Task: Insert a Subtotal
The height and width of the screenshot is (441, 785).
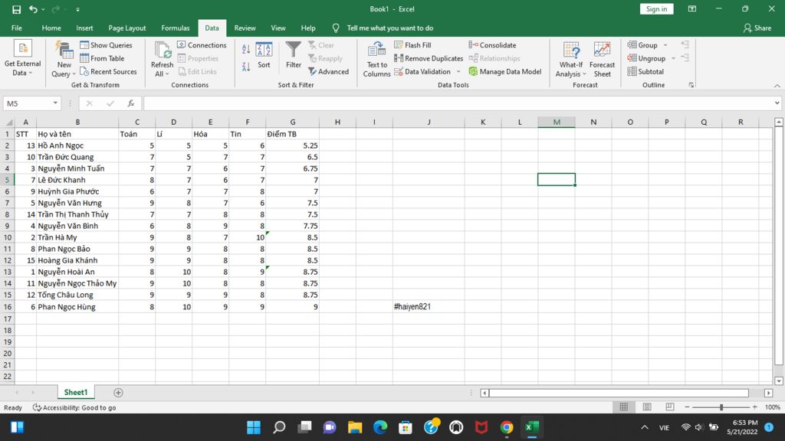Action: [645, 71]
